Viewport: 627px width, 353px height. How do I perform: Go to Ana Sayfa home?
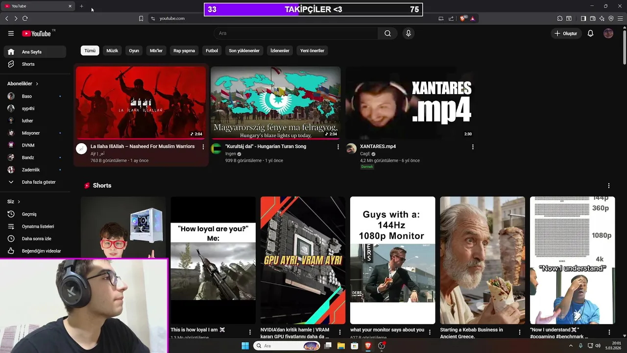35,52
